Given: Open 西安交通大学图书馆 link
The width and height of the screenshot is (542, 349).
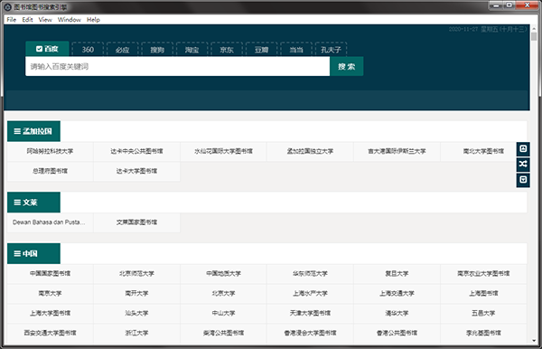Looking at the screenshot, I should pos(50,333).
